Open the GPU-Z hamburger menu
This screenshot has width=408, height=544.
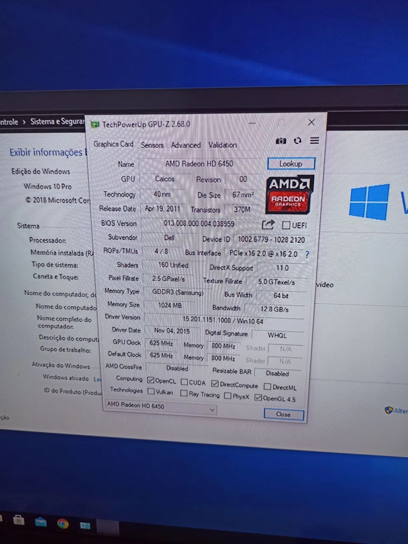(315, 141)
